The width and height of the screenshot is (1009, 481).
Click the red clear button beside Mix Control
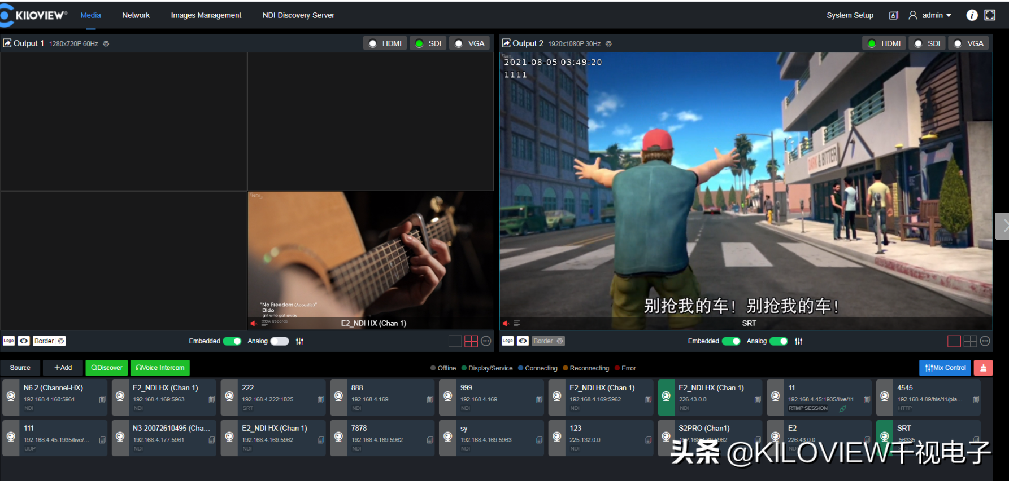tap(983, 368)
